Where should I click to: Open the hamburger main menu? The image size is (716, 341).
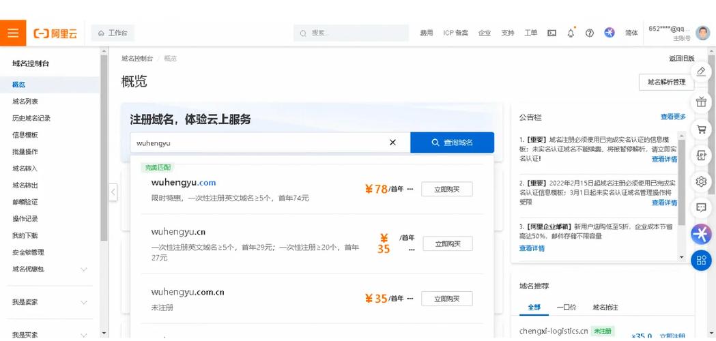(13, 33)
